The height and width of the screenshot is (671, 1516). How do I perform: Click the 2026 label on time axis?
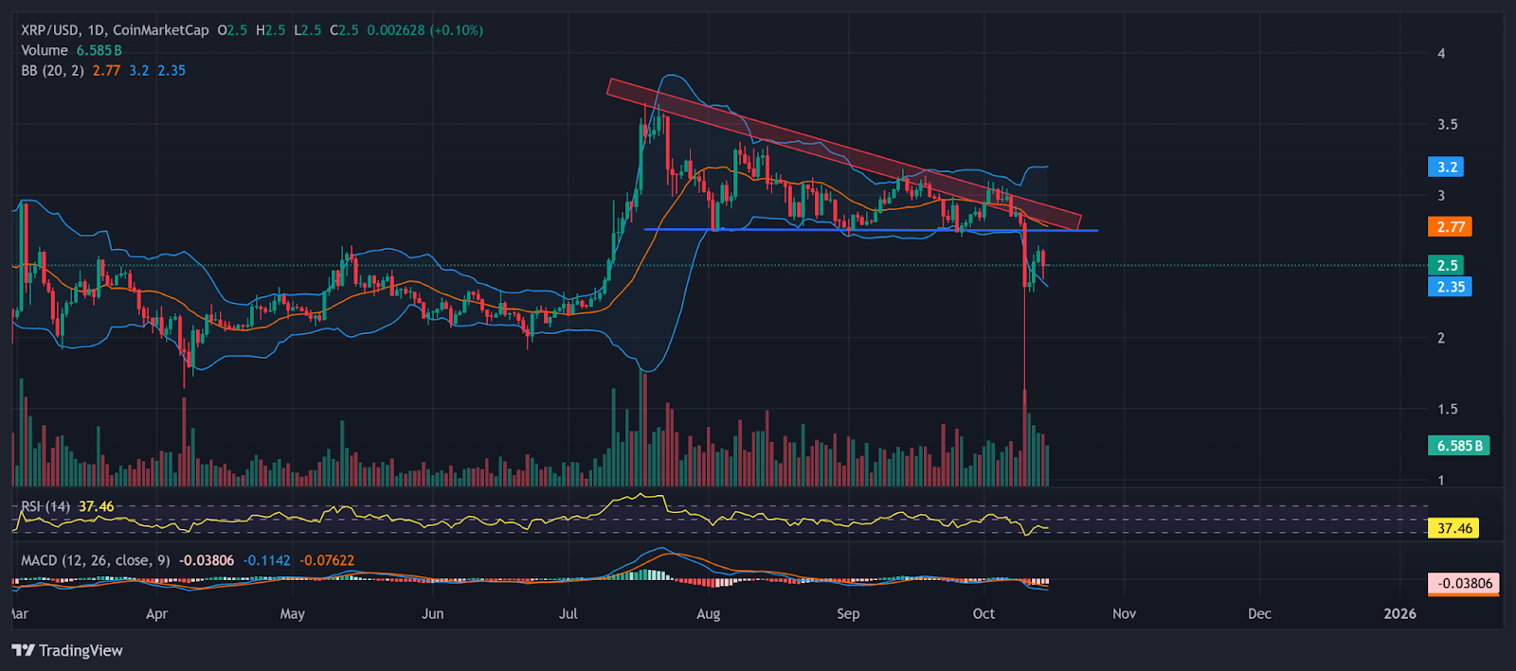pos(1399,614)
